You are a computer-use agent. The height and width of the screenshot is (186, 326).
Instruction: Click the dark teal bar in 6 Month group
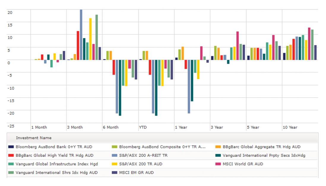point(120,88)
